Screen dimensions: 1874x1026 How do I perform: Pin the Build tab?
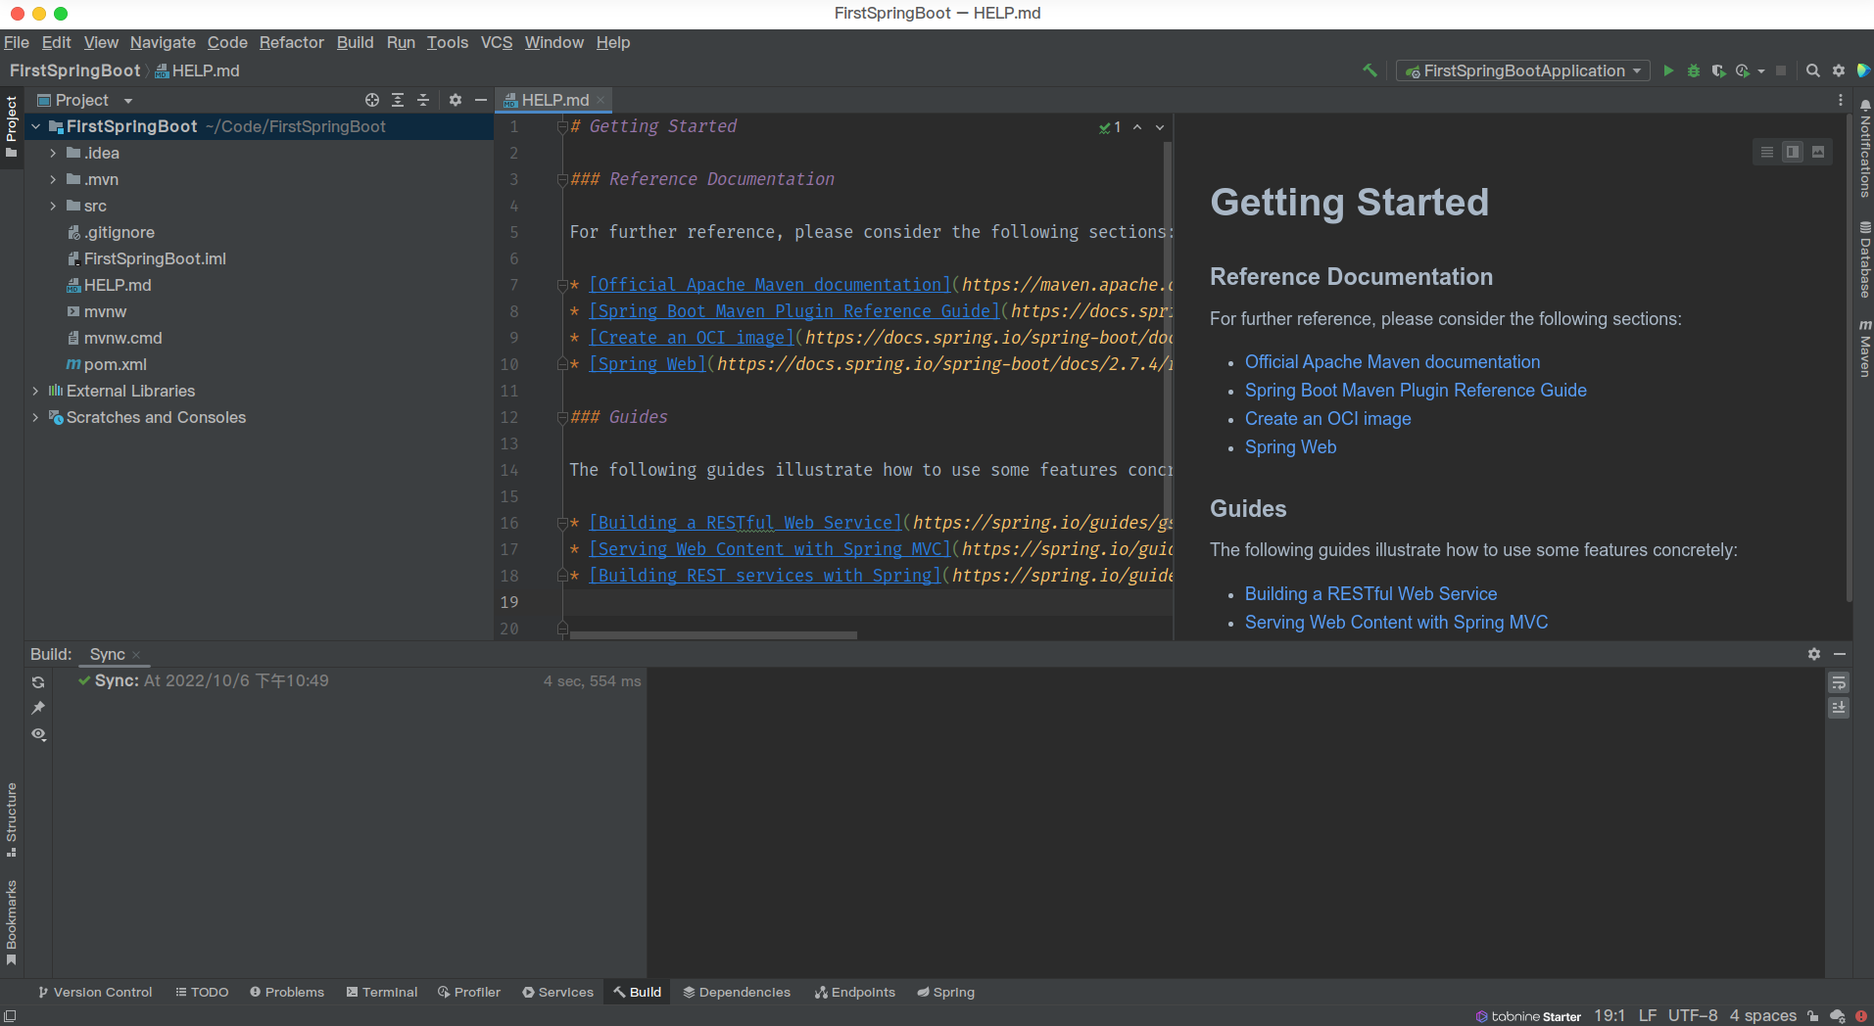pyautogui.click(x=38, y=708)
